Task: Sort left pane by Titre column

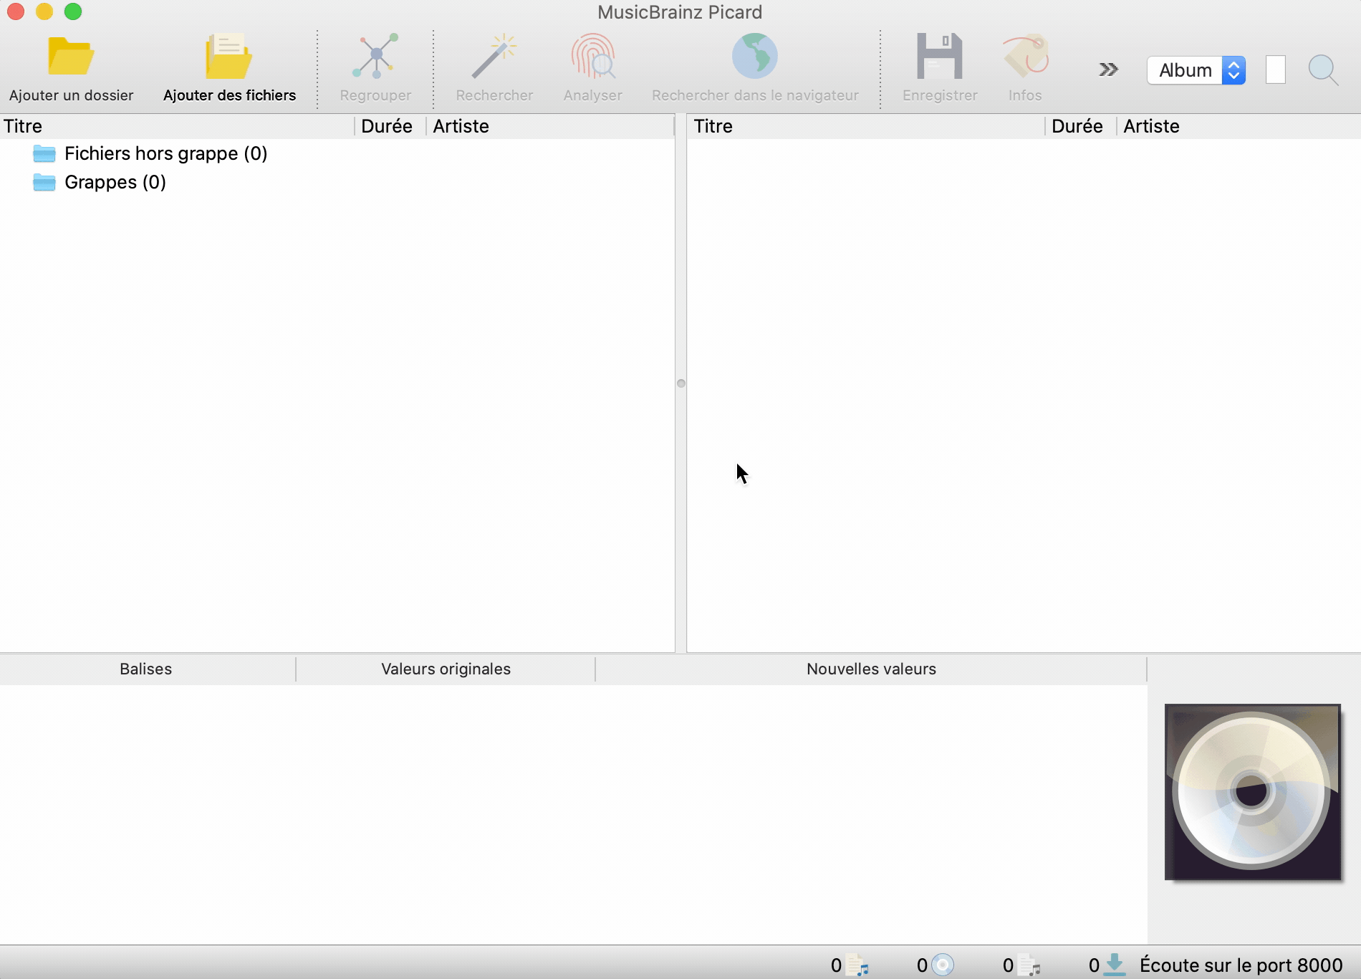Action: (177, 126)
